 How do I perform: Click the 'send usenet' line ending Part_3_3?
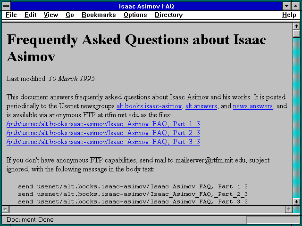133,202
